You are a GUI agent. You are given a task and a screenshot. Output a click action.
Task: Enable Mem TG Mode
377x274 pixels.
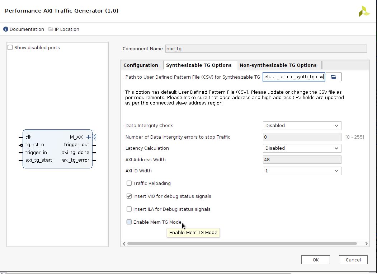129,222
